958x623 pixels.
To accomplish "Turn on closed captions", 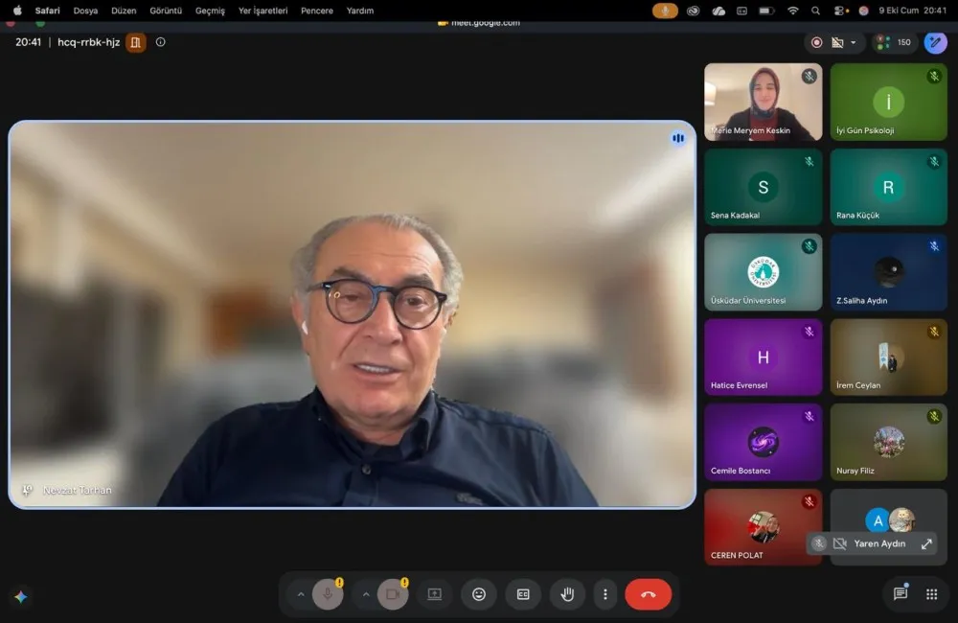I will [523, 594].
